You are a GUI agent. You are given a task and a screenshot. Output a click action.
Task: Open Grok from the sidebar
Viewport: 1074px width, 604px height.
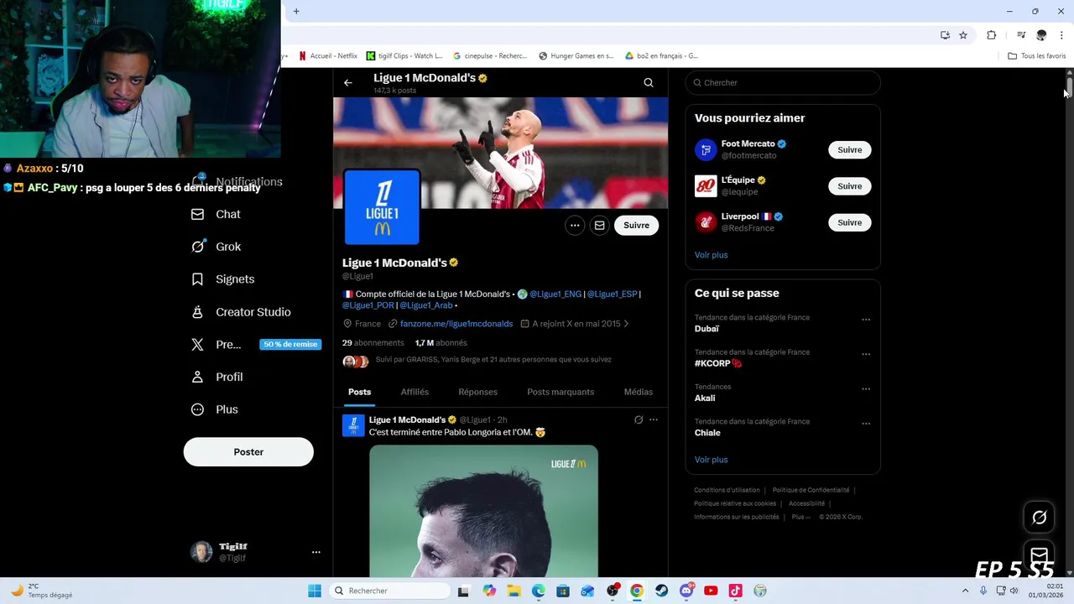(216, 247)
